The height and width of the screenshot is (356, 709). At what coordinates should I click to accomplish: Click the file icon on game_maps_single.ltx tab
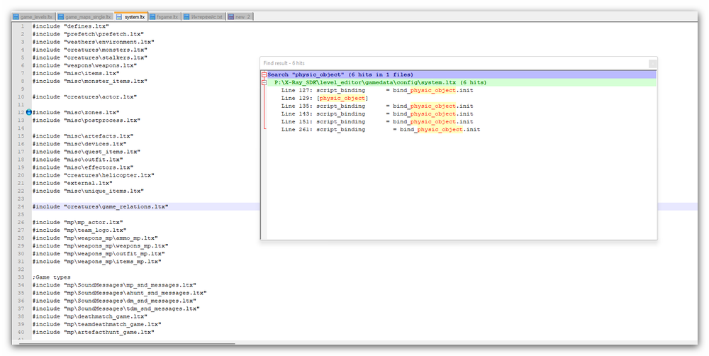62,16
